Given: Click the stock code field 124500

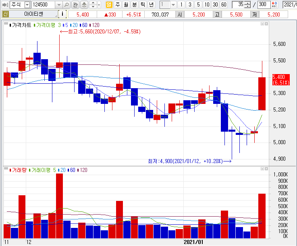Looking at the screenshot, I should pyautogui.click(x=44, y=4).
